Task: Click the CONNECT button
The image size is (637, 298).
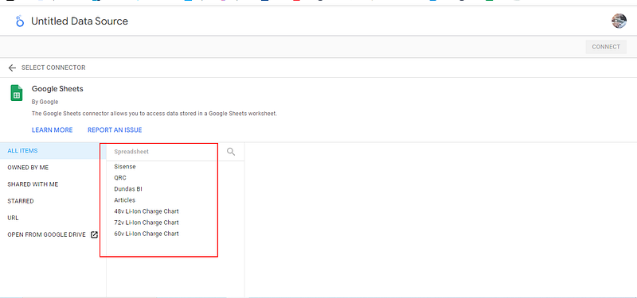Action: 606,47
